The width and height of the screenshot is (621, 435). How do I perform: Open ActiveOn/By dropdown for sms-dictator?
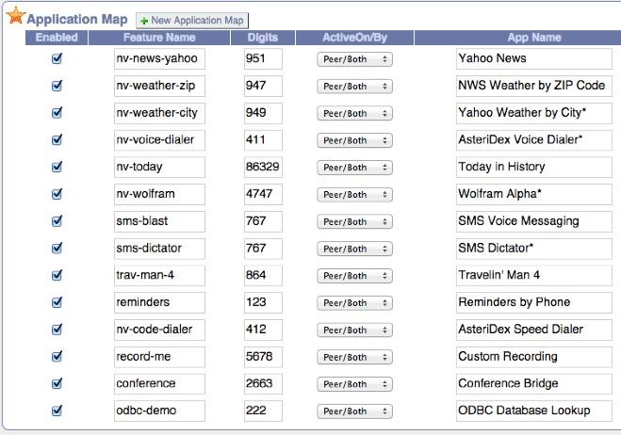[354, 249]
